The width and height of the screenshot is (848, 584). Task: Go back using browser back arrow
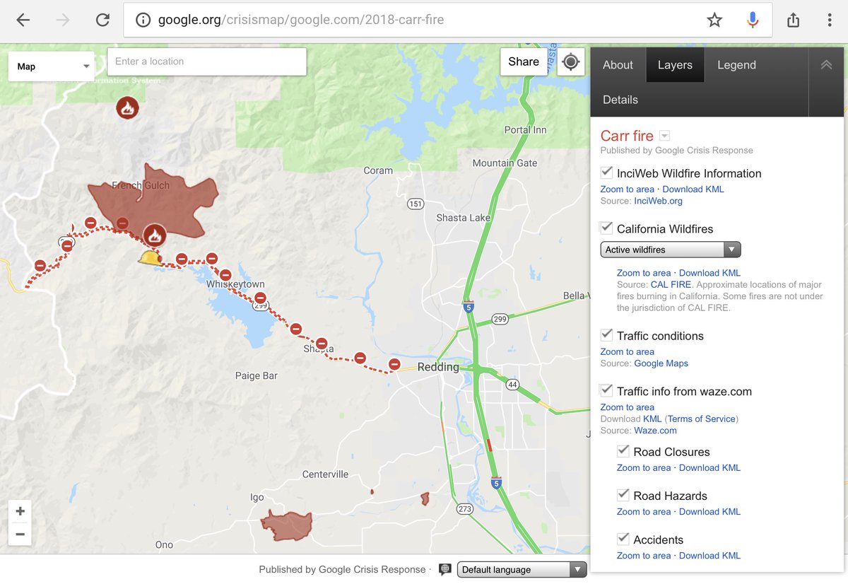23,20
